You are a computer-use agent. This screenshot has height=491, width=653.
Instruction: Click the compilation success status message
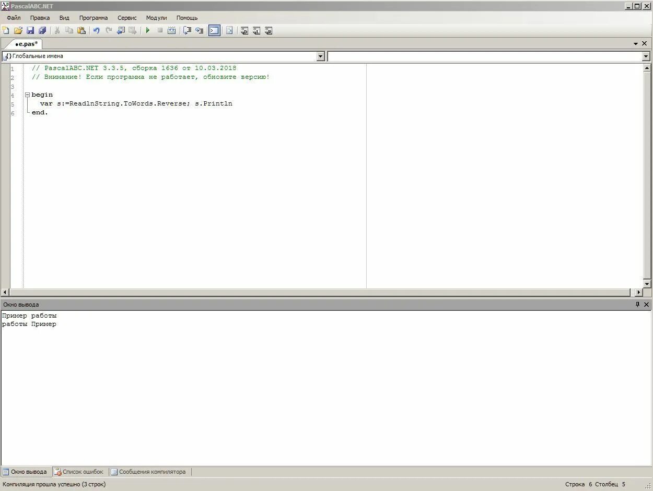[54, 485]
